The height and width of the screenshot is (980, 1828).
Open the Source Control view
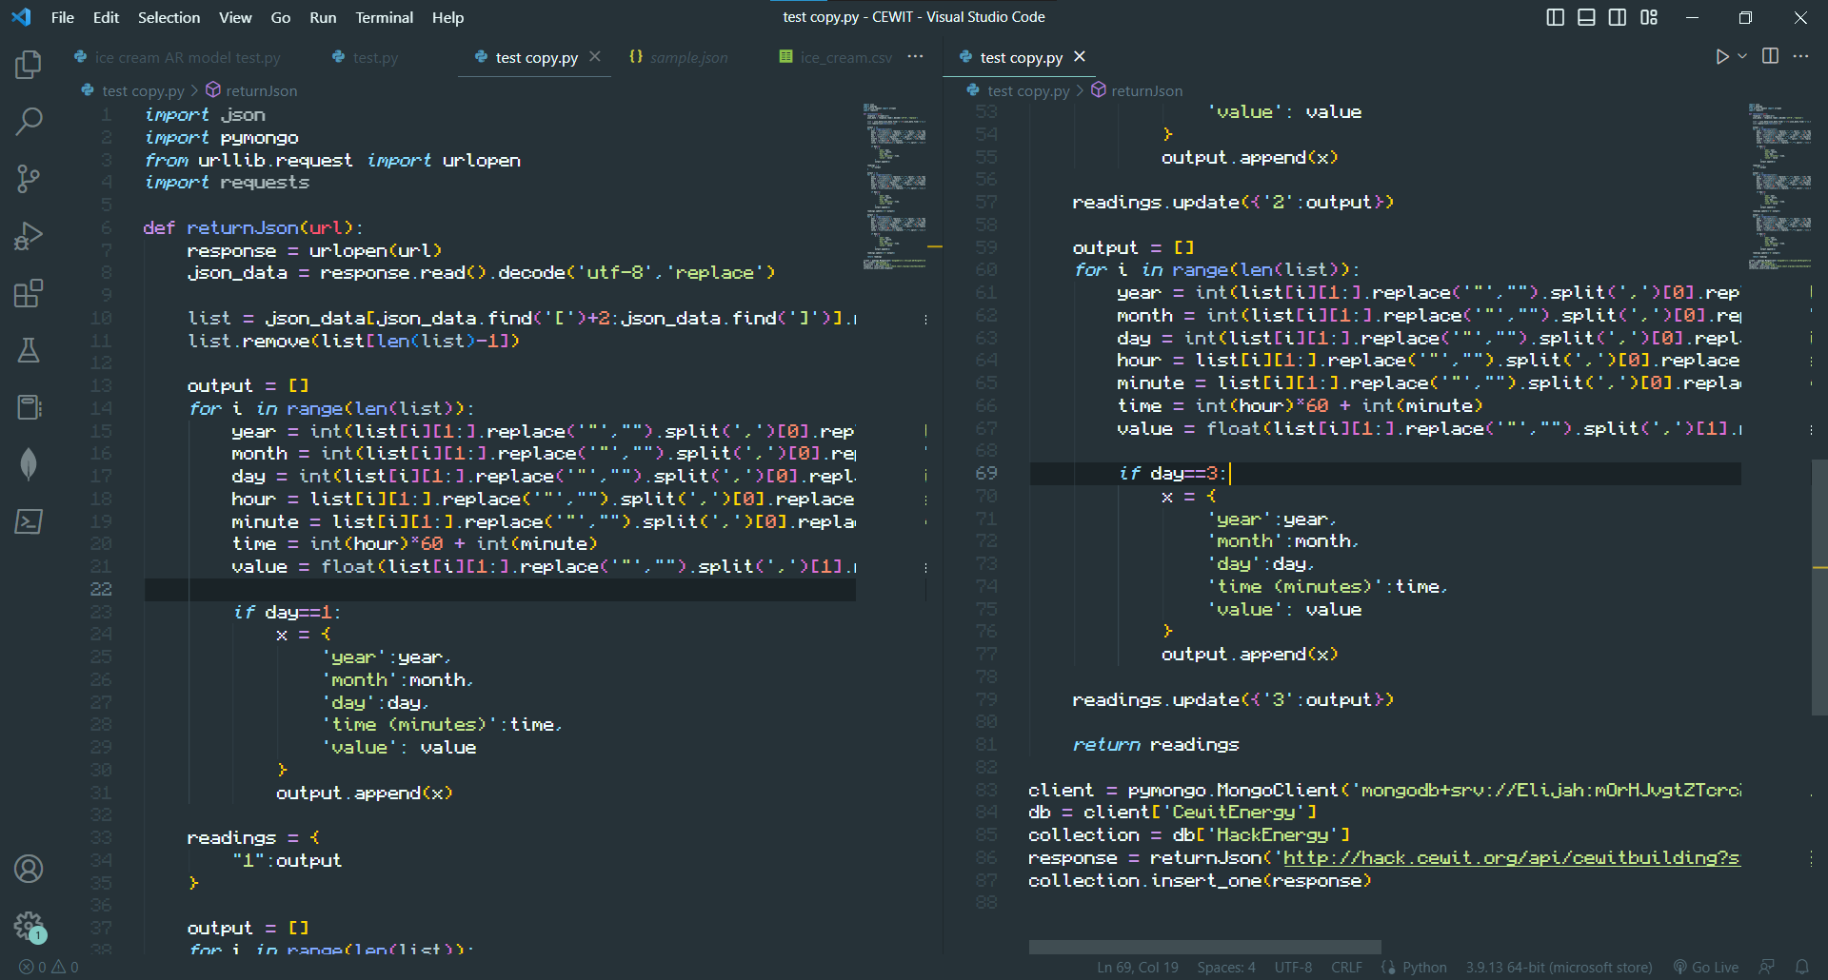coord(29,179)
